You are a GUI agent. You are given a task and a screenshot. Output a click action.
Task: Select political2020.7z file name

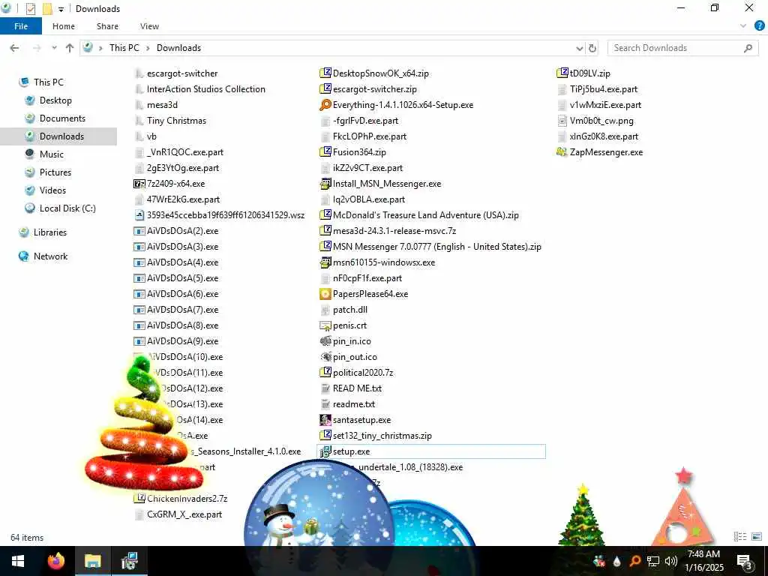click(x=363, y=373)
